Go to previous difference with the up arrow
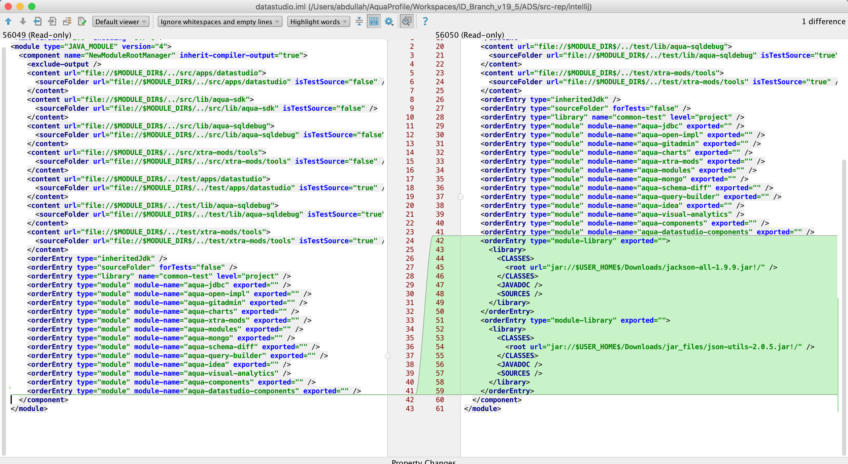Viewport: 848px width, 464px height. [9, 21]
